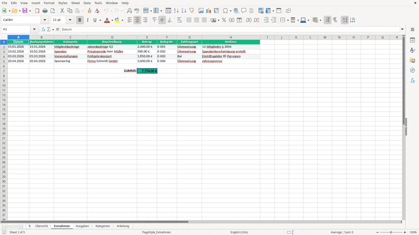Viewport: 419px width, 235px height.
Task: Increase the indent
Action: click(266, 20)
